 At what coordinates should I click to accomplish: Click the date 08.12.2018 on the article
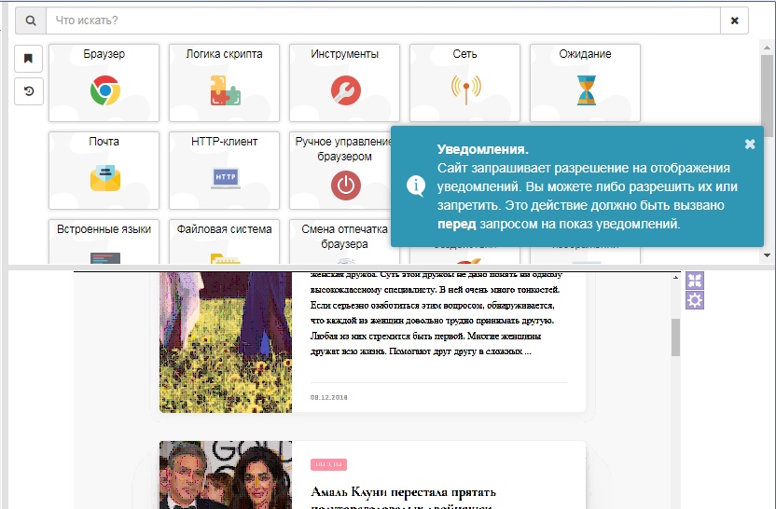pyautogui.click(x=329, y=397)
